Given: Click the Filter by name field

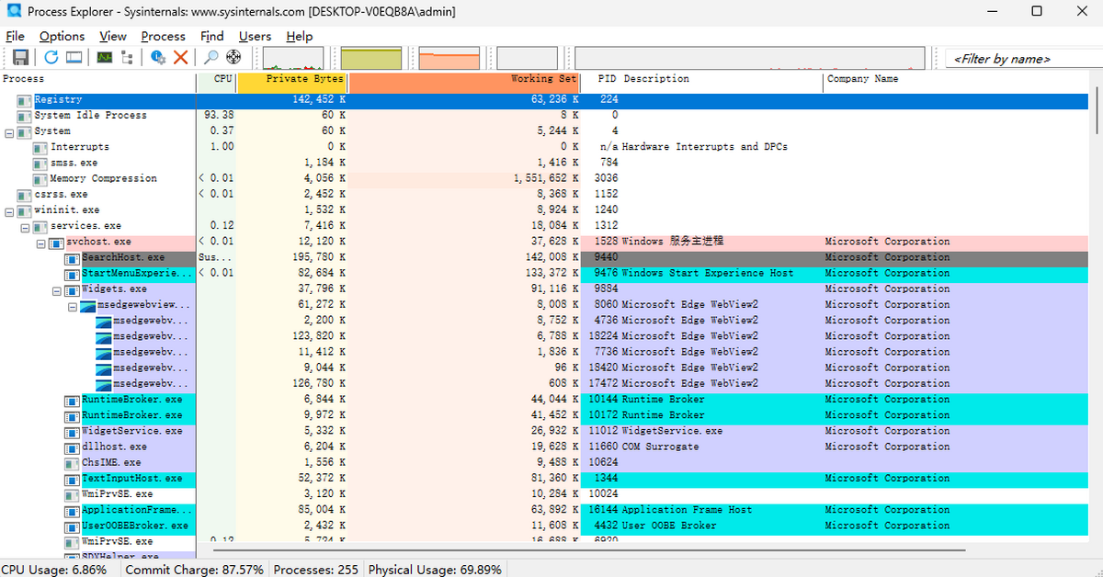Looking at the screenshot, I should tap(1022, 59).
